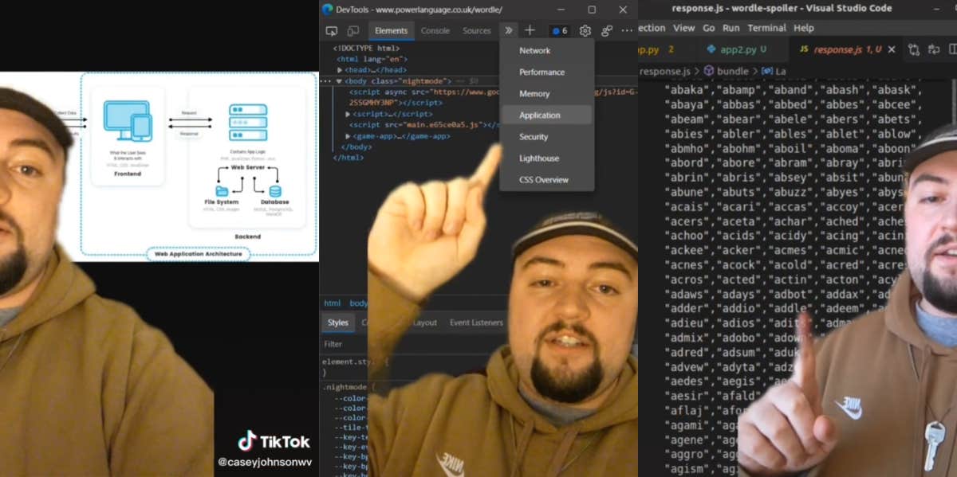The height and width of the screenshot is (477, 957).
Task: Click the word "abaka" in the editor
Action: pos(687,90)
